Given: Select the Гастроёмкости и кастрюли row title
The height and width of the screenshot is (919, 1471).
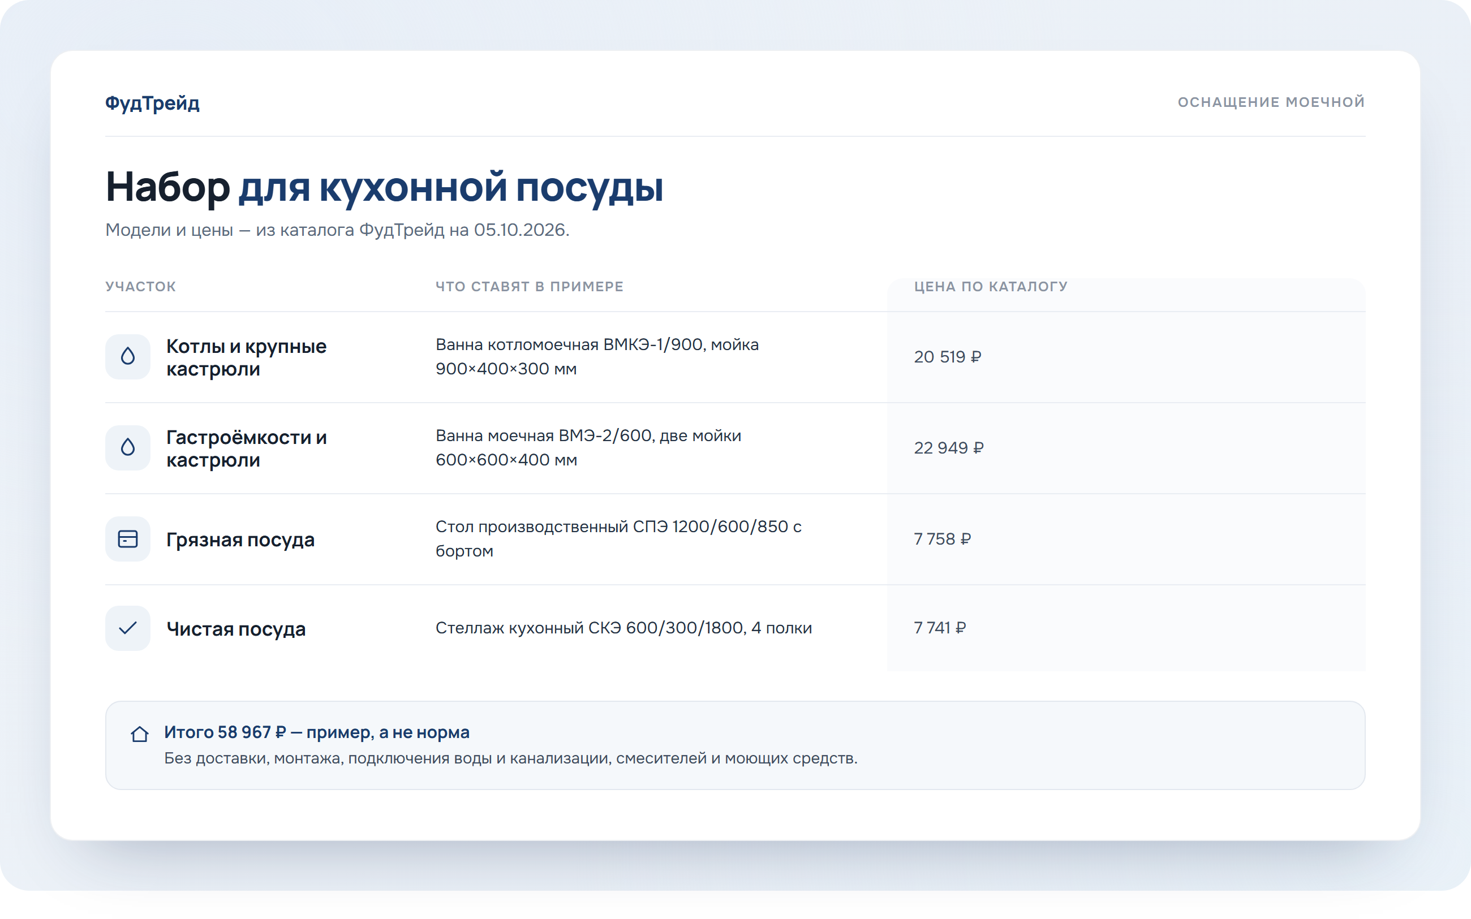Looking at the screenshot, I should (x=246, y=448).
